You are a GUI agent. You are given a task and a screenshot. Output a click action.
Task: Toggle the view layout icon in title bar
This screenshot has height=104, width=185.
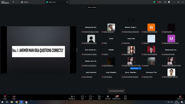pos(169,2)
